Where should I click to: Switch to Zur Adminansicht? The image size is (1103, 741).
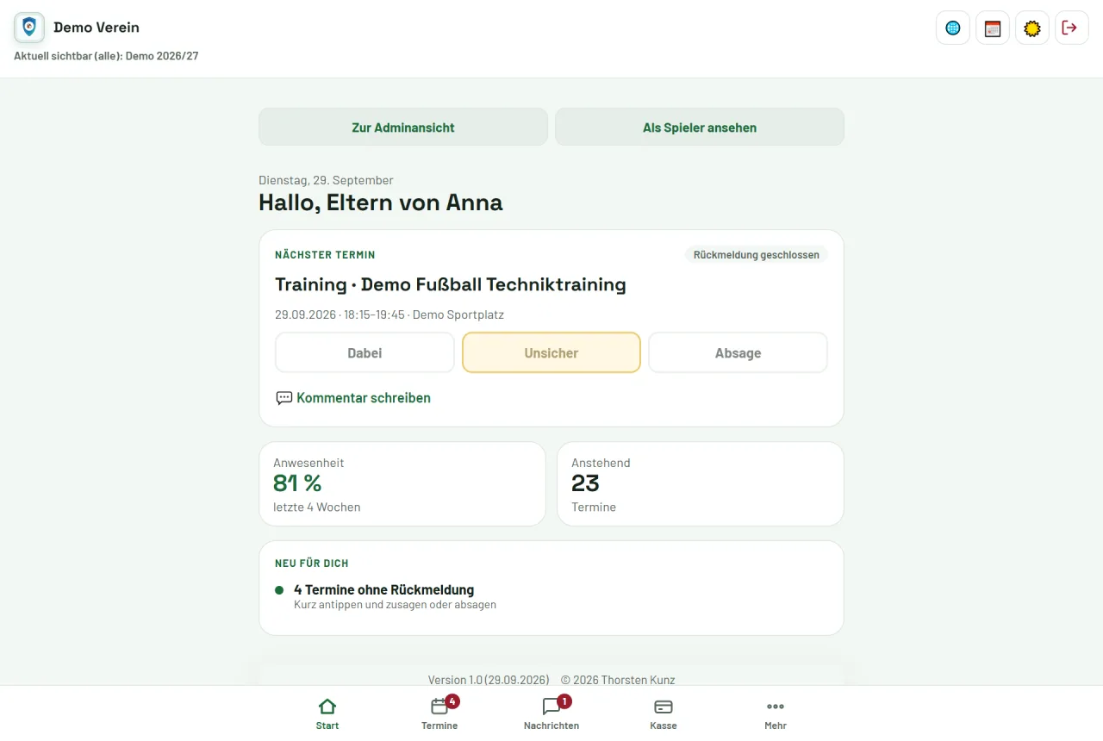tap(403, 127)
